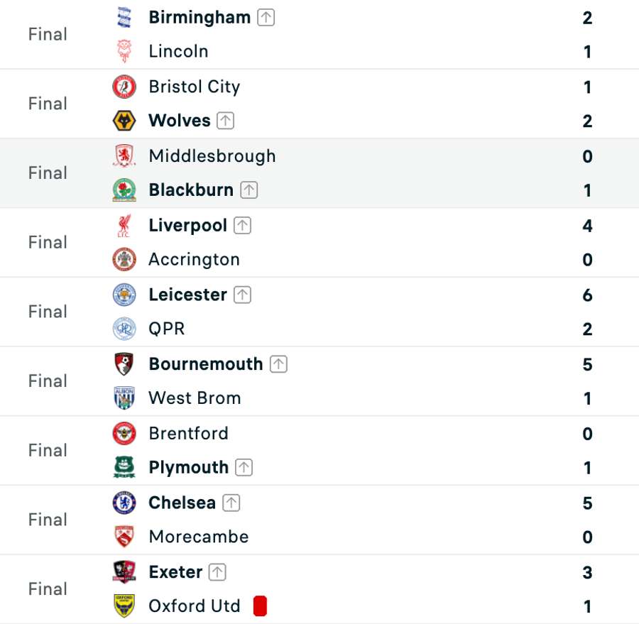This screenshot has height=624, width=639.
Task: Click the Chelsea club crest
Action: coord(124,503)
